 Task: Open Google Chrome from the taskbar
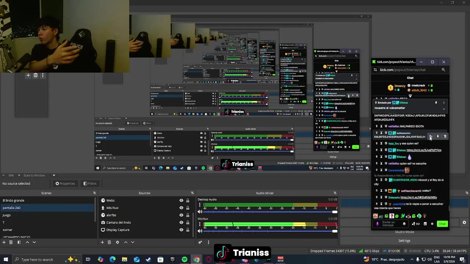[x=197, y=260]
